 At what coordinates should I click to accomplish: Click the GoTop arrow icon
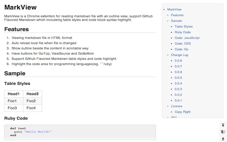coord(223,125)
